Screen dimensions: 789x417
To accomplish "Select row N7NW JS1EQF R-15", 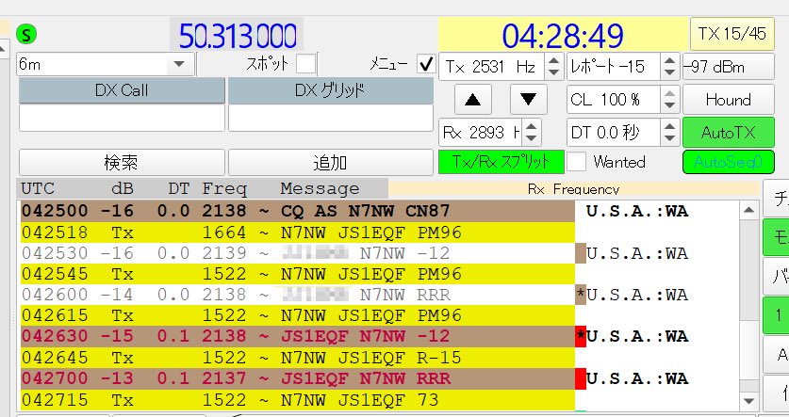I will (x=297, y=357).
